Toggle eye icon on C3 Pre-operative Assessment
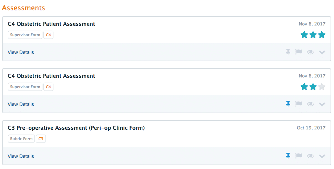334x169 pixels. [x=310, y=156]
